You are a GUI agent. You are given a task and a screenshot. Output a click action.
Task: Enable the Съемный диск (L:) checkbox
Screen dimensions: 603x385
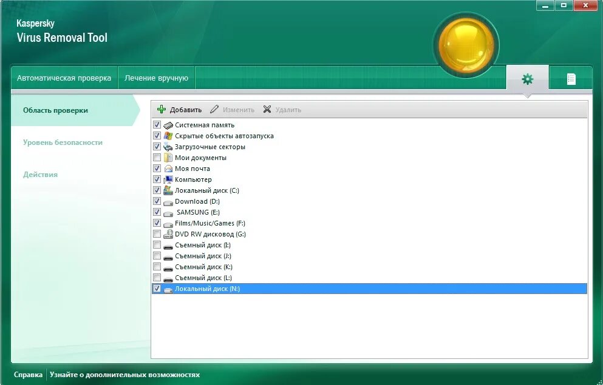(x=157, y=278)
